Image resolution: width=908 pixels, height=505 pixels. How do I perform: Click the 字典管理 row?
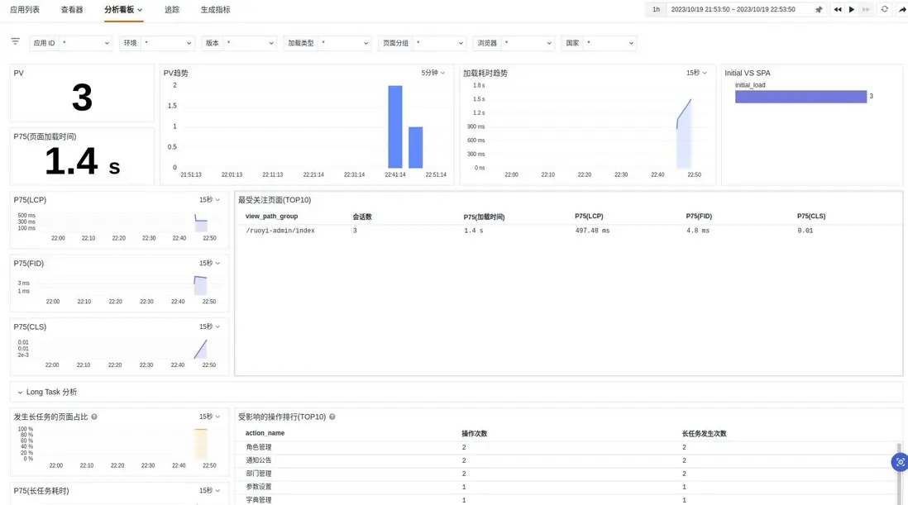pyautogui.click(x=567, y=500)
